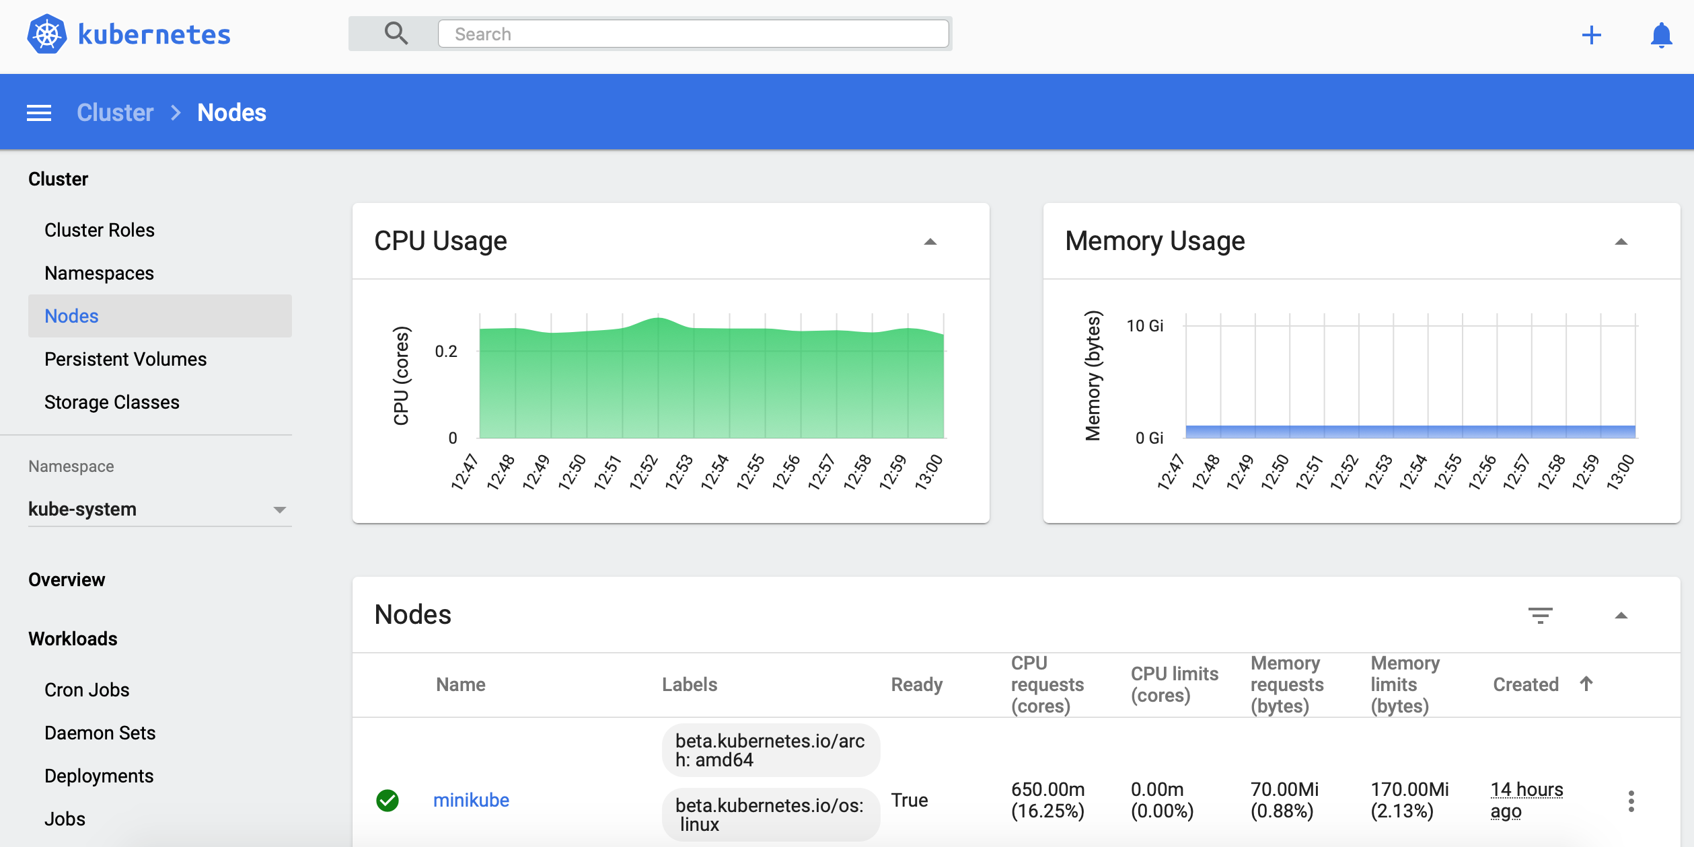Screen dimensions: 1694x847
Task: Click the 'beta.kubernetes.io/os: linux' label chip
Action: (x=771, y=815)
